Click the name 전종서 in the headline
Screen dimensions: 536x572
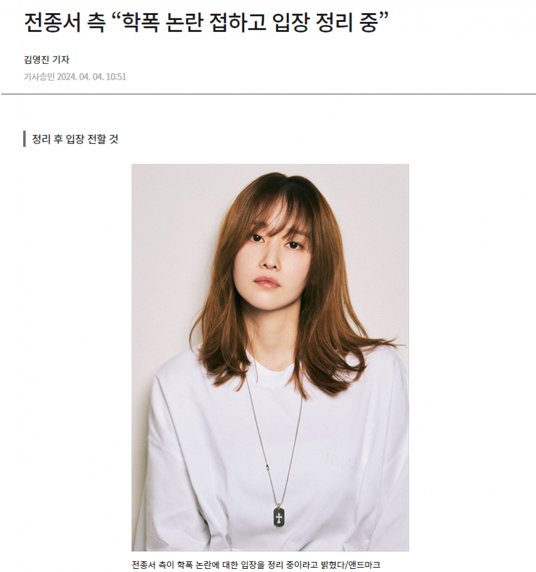click(52, 22)
